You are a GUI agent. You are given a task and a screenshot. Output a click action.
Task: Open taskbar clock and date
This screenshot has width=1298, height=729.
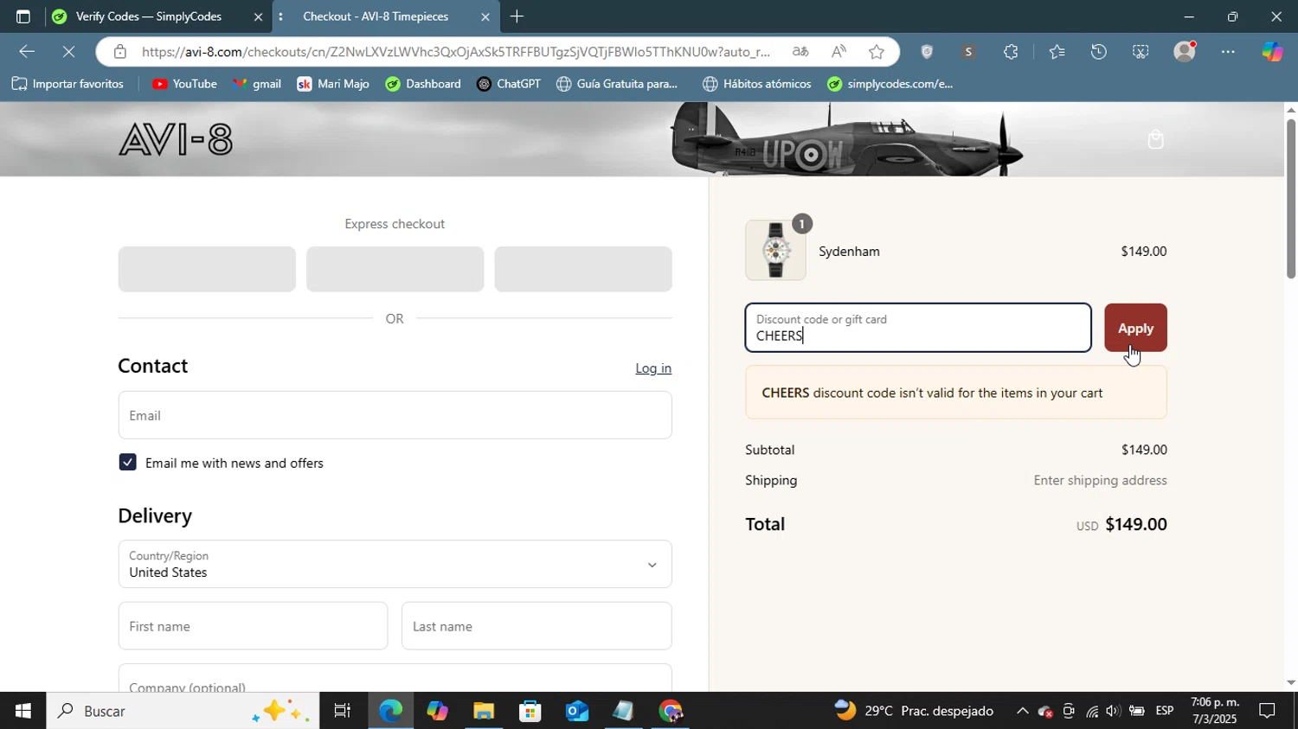click(x=1215, y=711)
